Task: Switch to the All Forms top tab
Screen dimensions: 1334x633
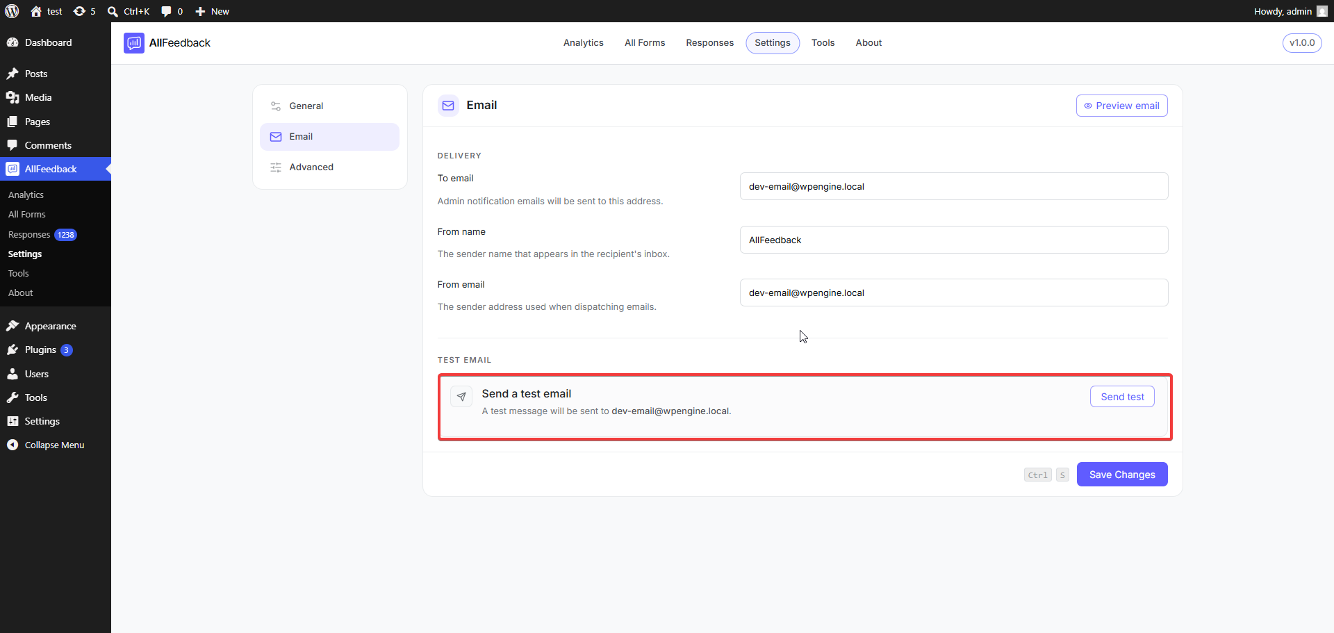Action: [645, 43]
